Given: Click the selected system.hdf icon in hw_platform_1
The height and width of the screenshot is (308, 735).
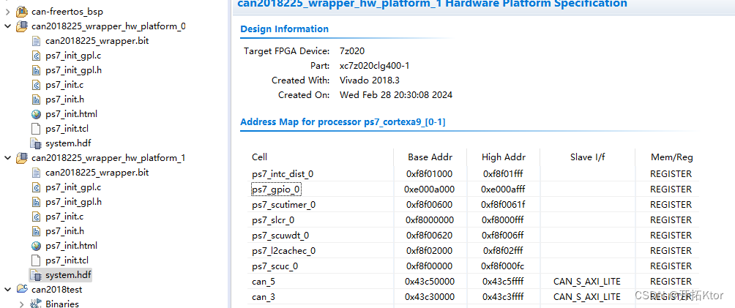Looking at the screenshot, I should (x=36, y=275).
